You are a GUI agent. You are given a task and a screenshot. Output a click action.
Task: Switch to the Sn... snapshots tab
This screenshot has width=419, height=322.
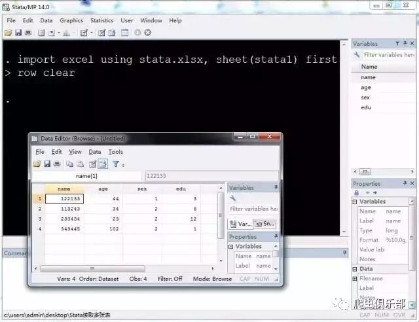click(264, 224)
